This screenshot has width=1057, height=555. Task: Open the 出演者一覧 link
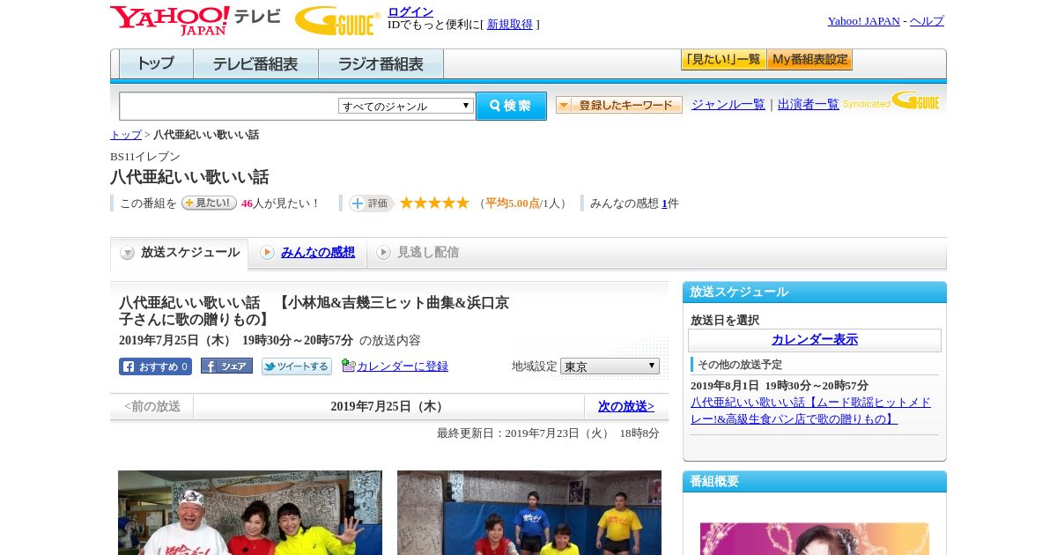[809, 105]
